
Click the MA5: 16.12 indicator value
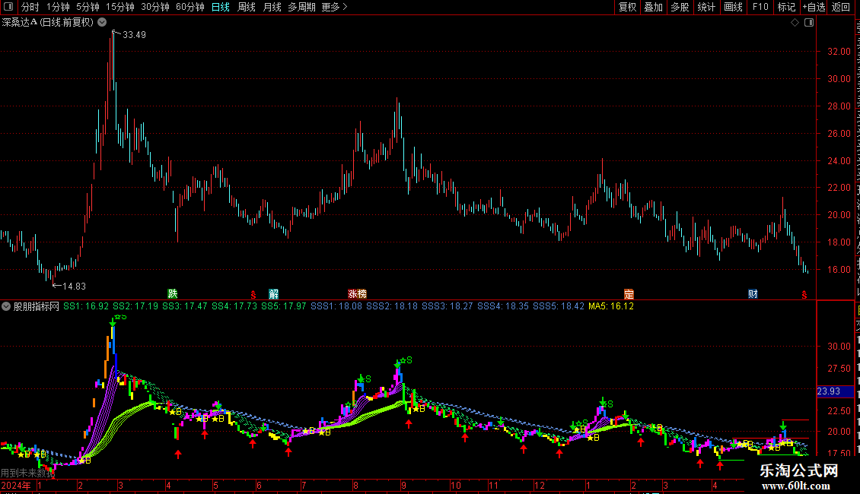[x=611, y=306]
